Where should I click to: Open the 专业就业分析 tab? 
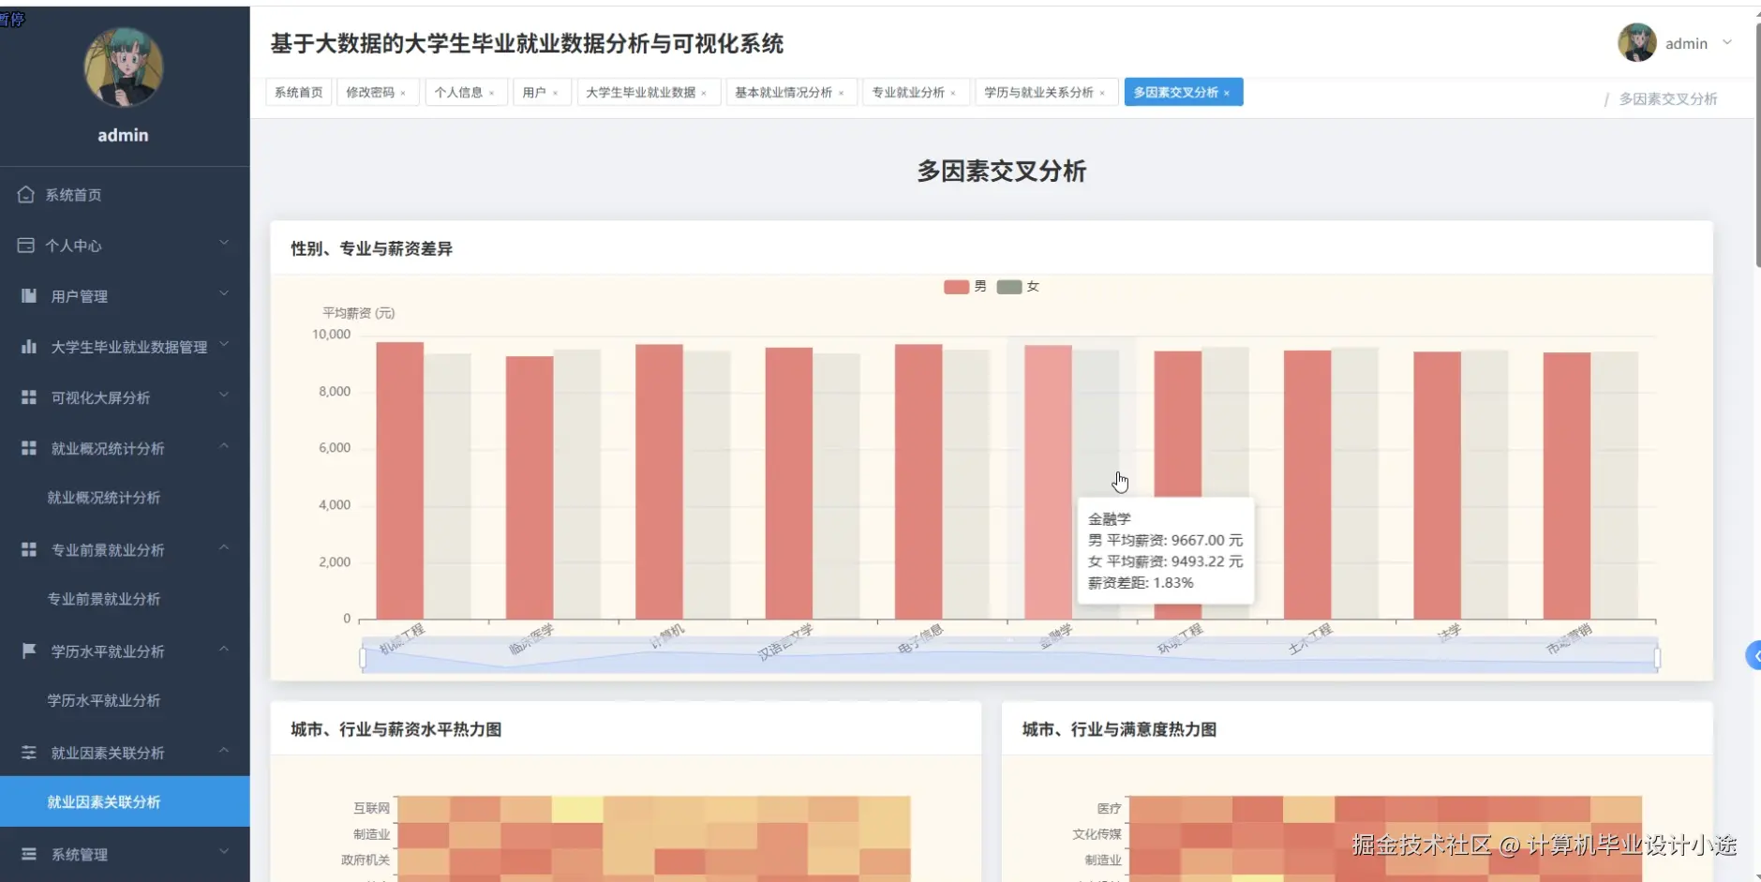(909, 92)
